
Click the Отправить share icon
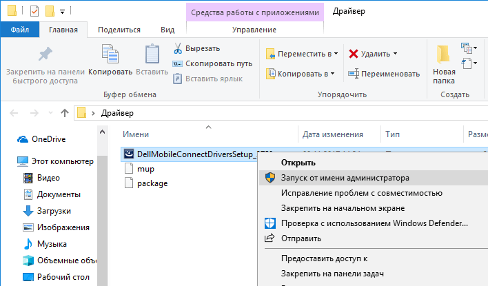point(270,238)
